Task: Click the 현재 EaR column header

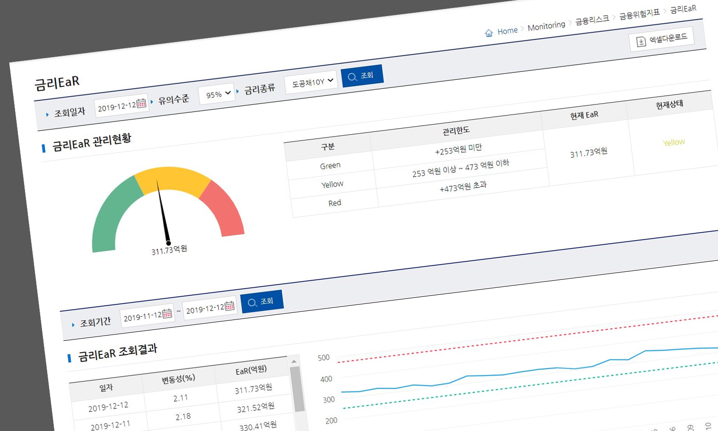Action: [584, 115]
